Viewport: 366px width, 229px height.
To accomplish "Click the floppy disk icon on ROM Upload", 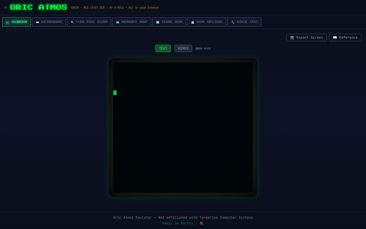I will click(193, 22).
